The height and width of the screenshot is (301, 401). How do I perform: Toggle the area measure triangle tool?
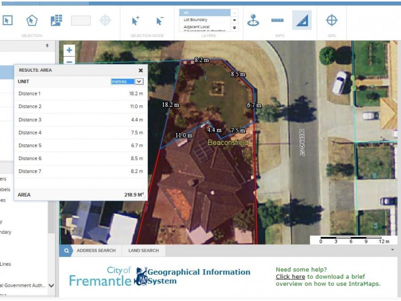pyautogui.click(x=302, y=21)
